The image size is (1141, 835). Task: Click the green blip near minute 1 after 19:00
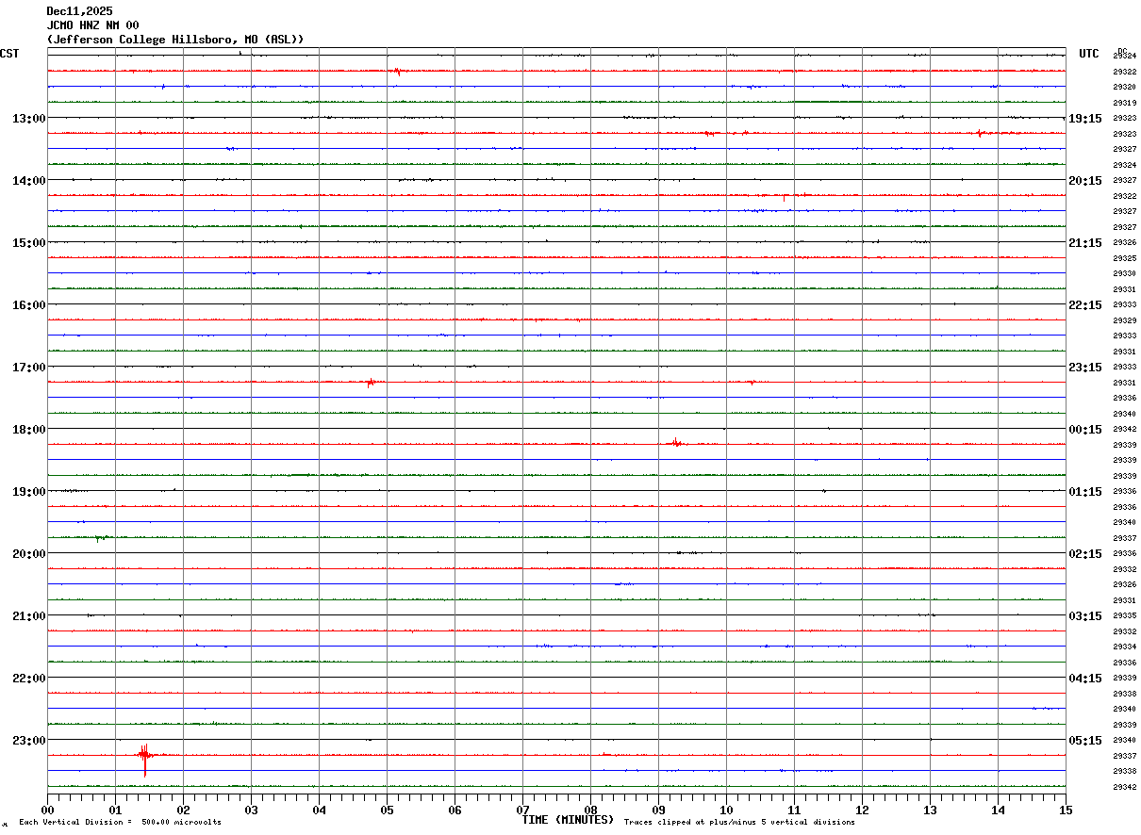click(100, 538)
